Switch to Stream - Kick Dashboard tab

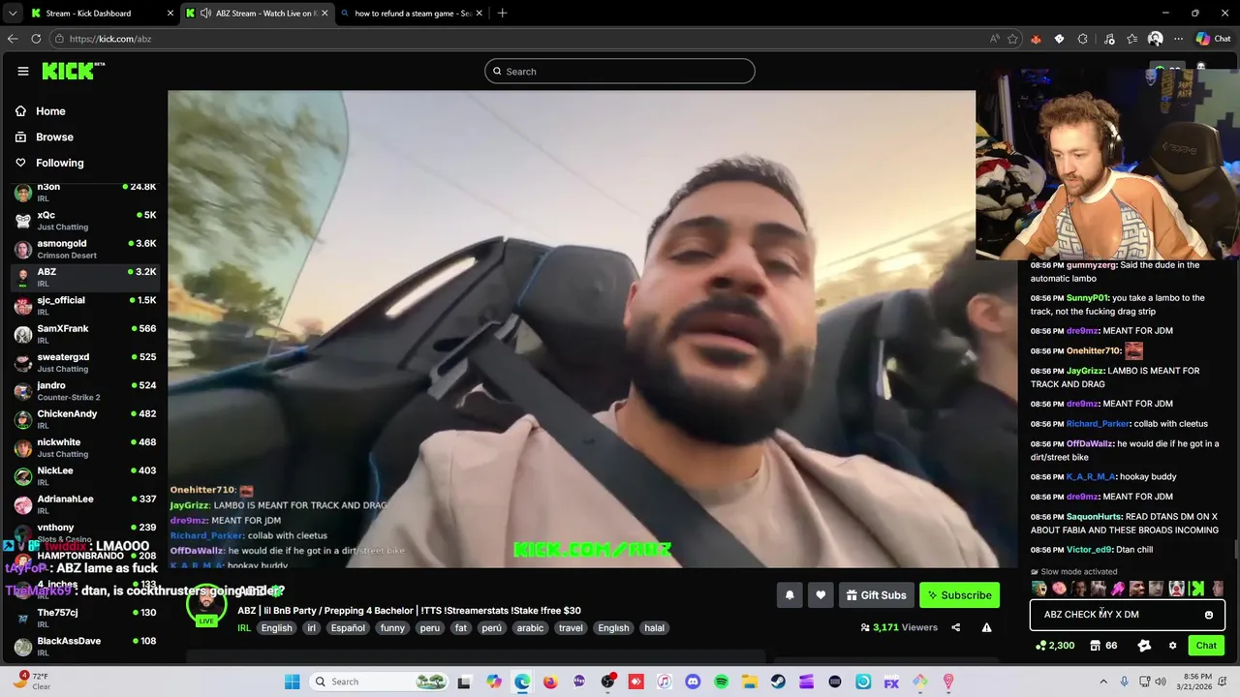[x=102, y=14]
